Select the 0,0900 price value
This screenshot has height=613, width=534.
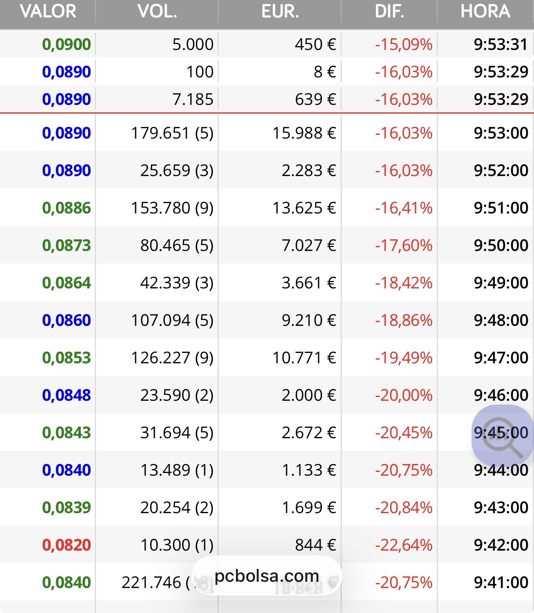point(67,44)
